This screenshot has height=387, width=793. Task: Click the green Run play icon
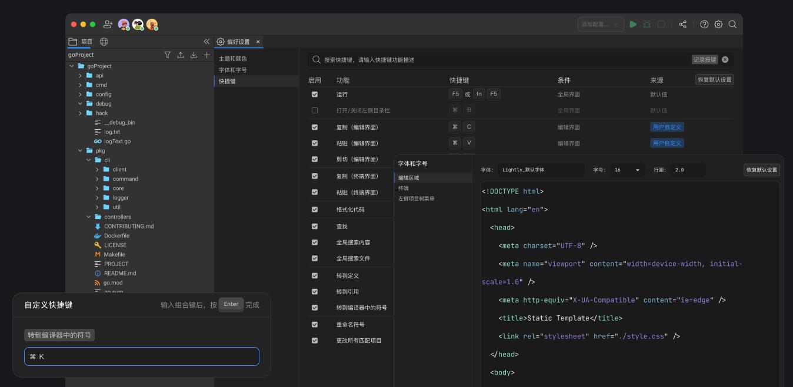[633, 25]
